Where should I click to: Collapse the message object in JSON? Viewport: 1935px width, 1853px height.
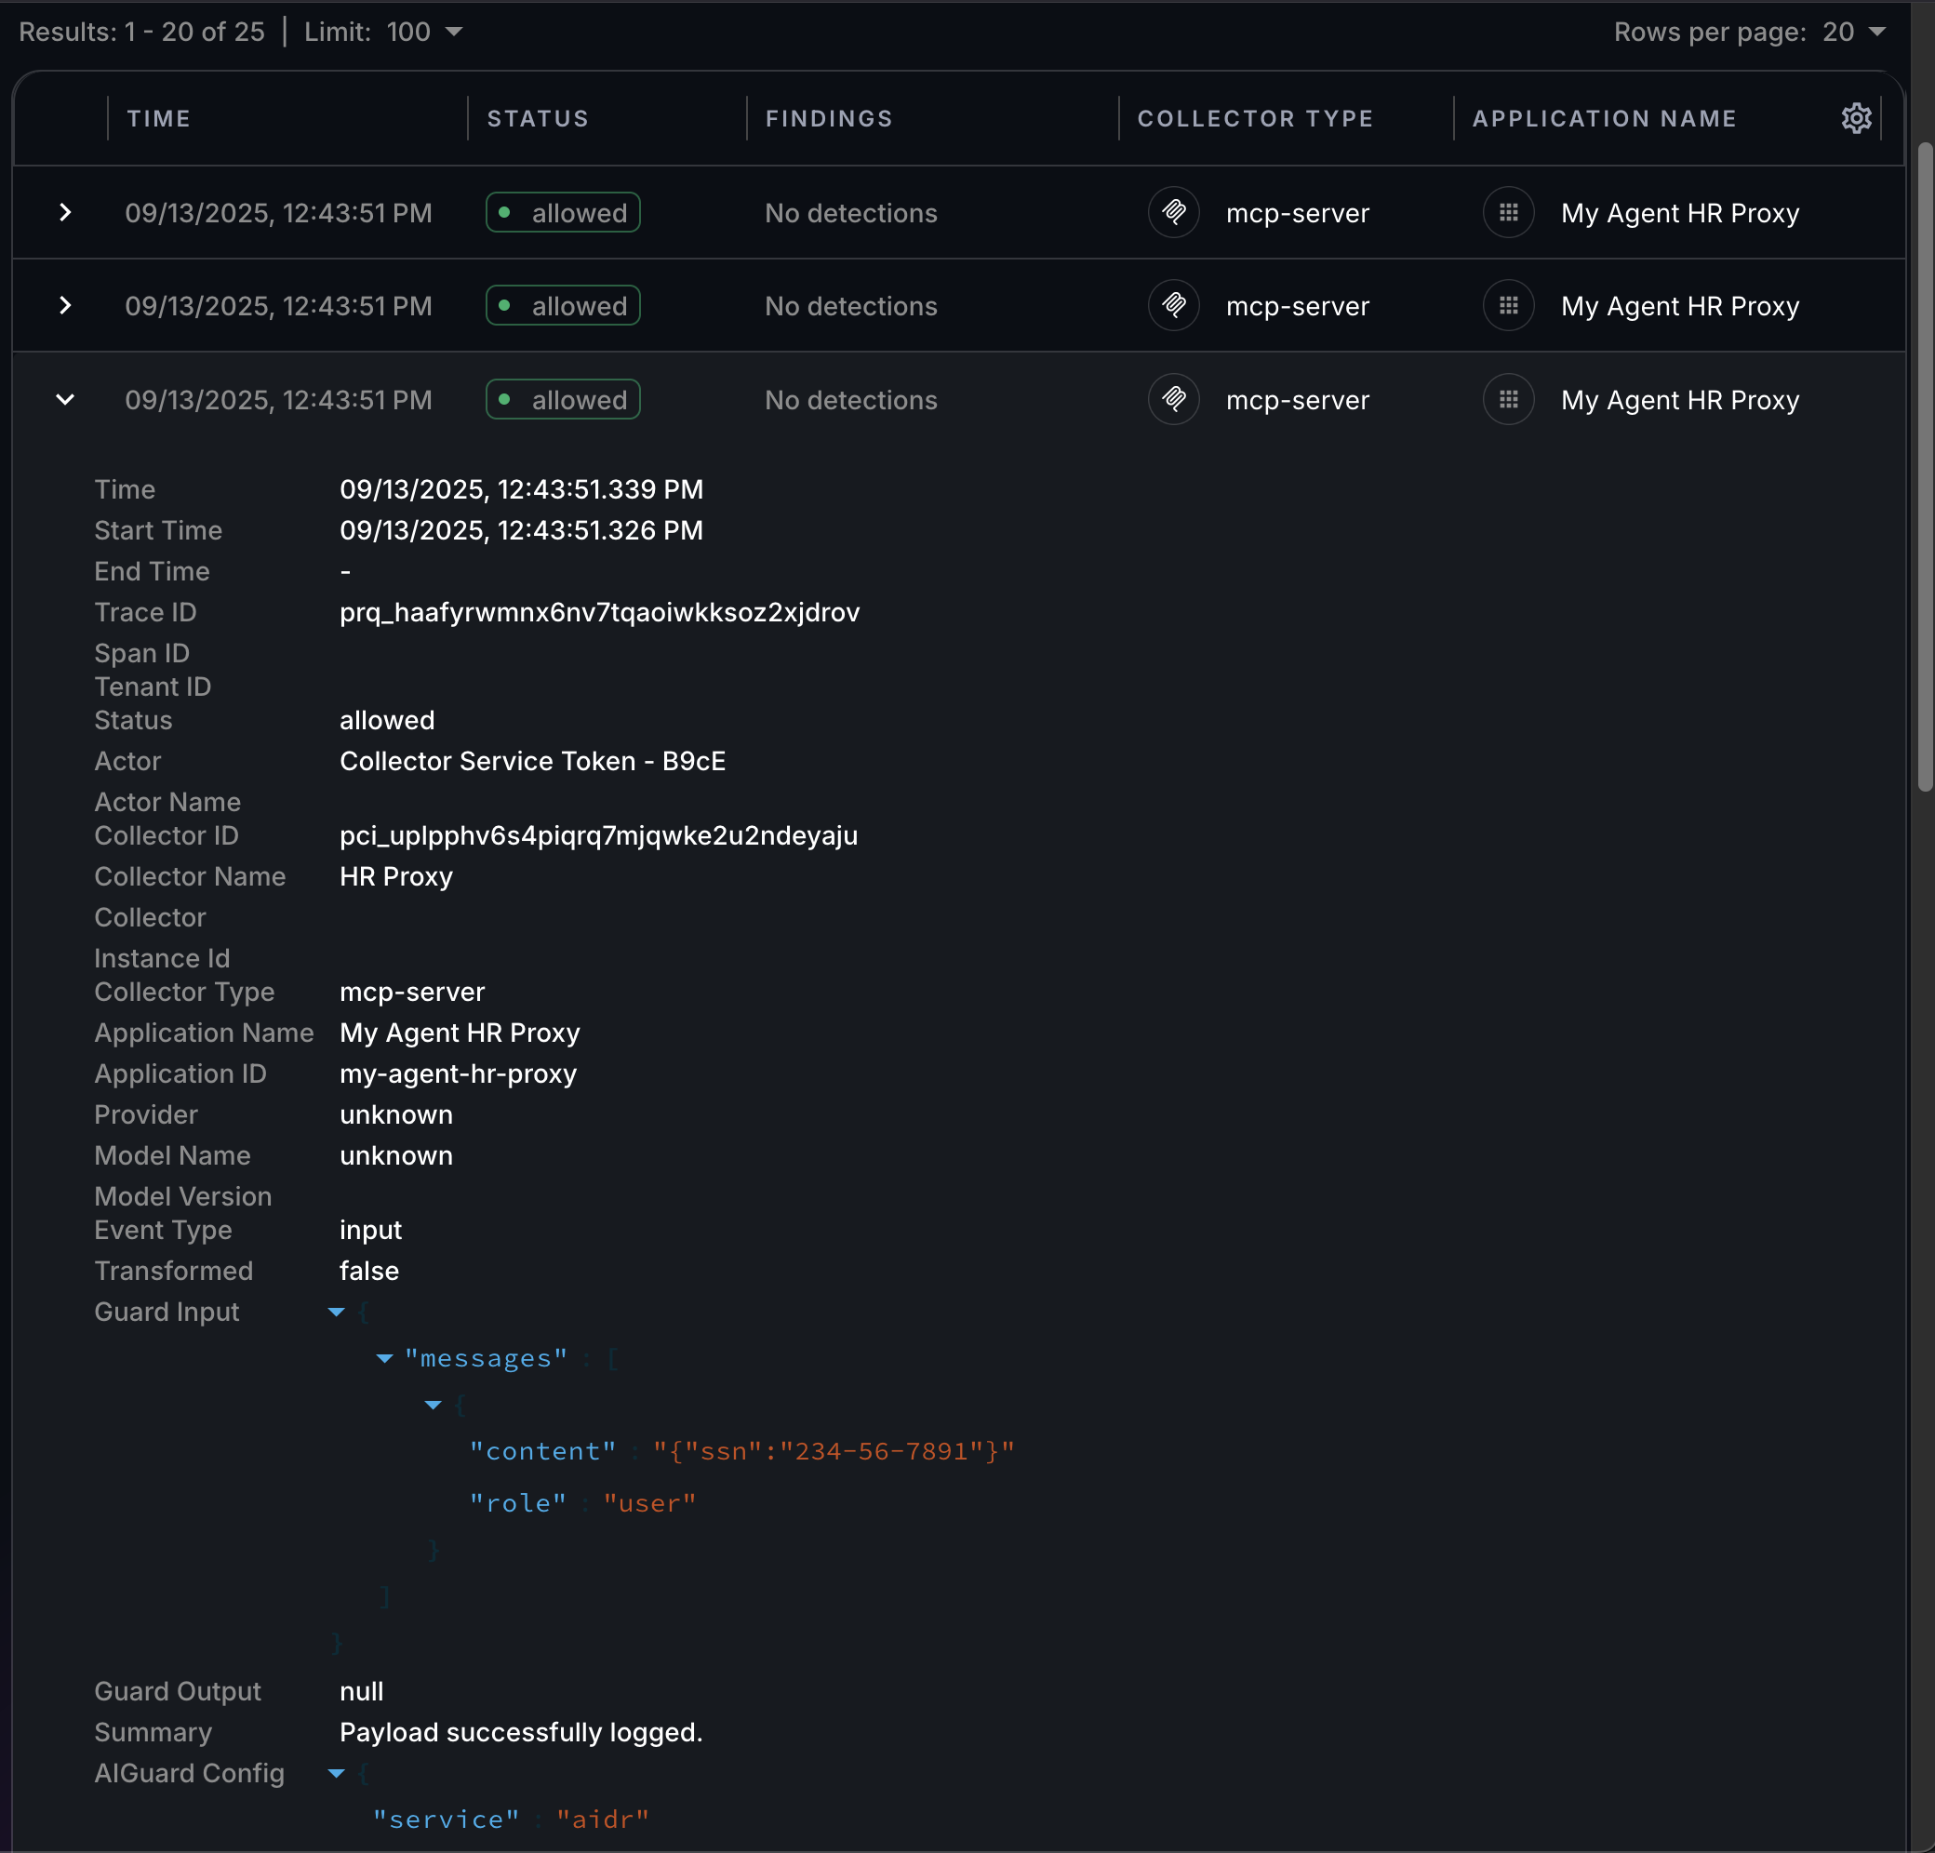(x=433, y=1405)
